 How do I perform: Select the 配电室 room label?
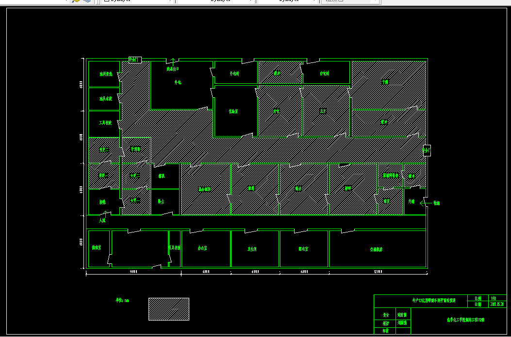pyautogui.click(x=303, y=249)
